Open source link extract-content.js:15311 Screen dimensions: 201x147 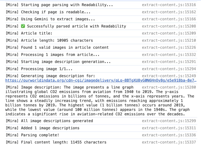[x=169, y=128]
